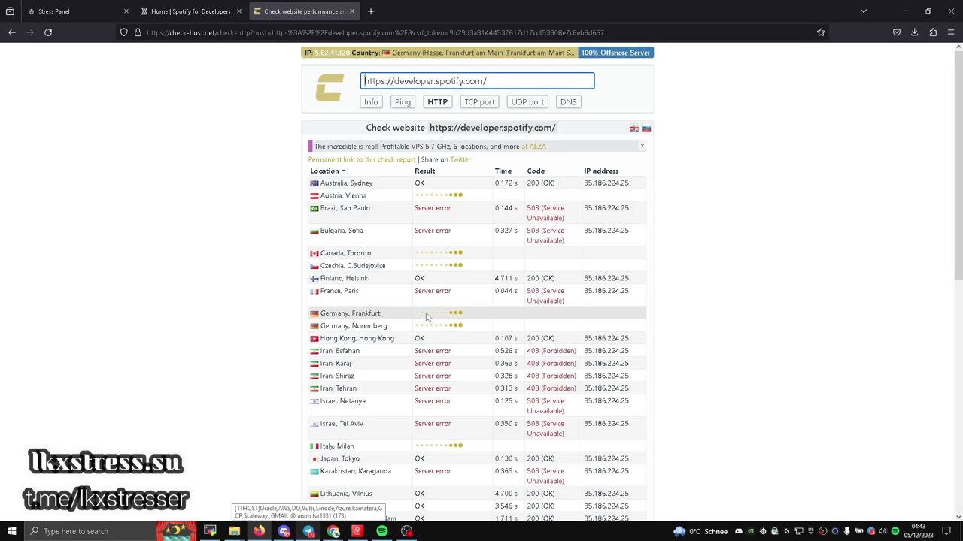963x541 pixels.
Task: Select the Japan, Tokyo row
Action: click(x=477, y=458)
